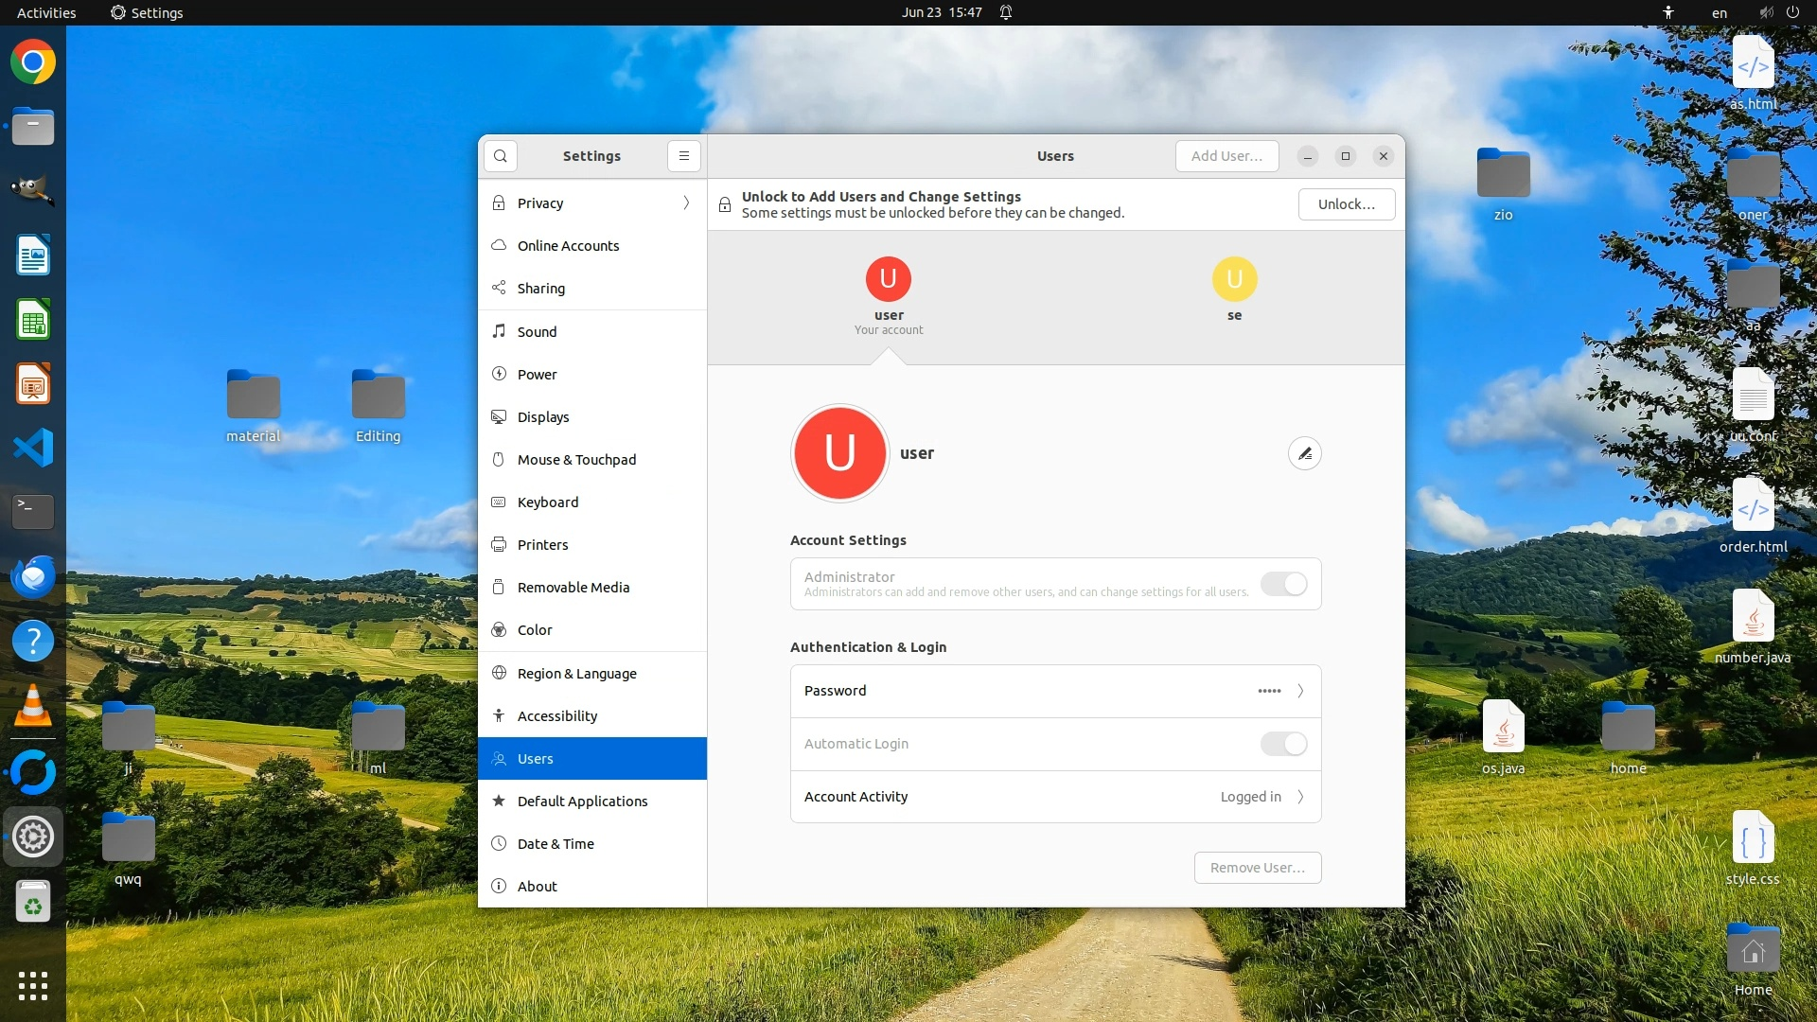This screenshot has height=1022, width=1817.
Task: Open the Settings hamburger menu
Action: 683,156
